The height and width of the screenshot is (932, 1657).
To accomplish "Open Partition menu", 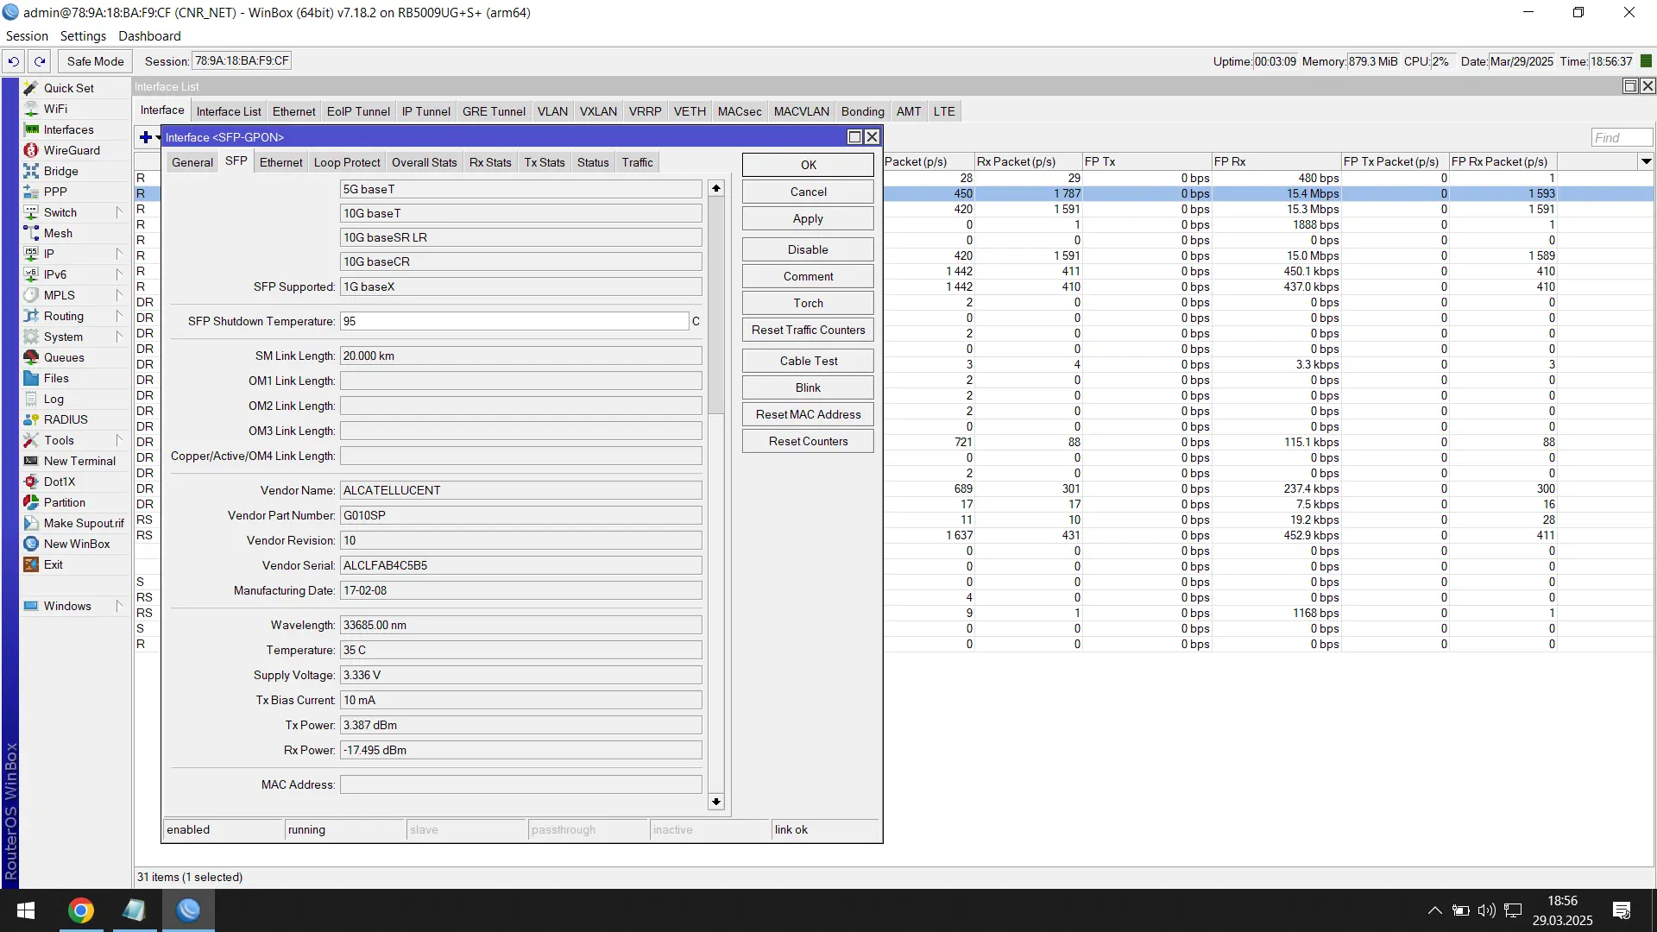I will [65, 502].
